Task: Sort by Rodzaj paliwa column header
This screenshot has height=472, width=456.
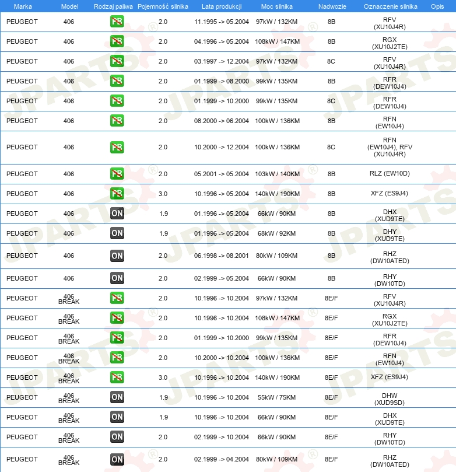Action: point(113,6)
